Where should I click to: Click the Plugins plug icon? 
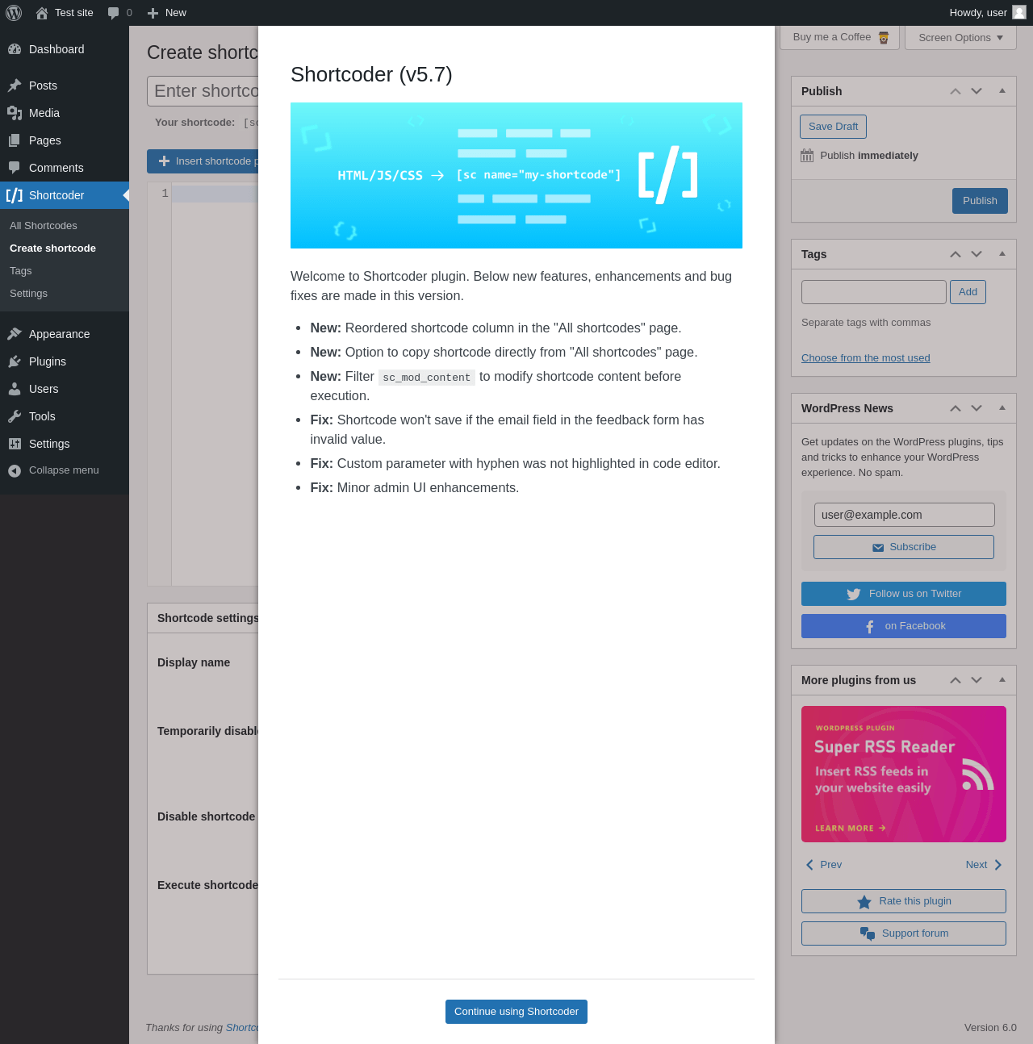click(15, 361)
